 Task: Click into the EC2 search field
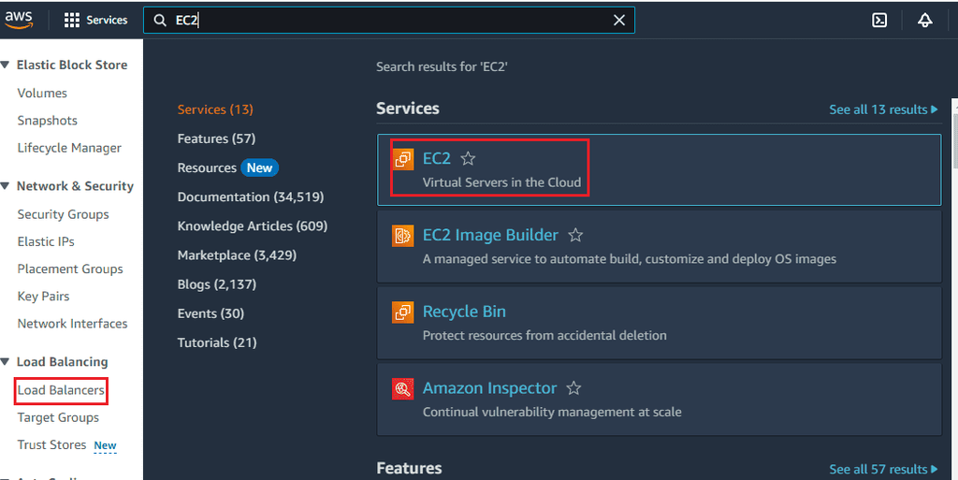[x=393, y=20]
